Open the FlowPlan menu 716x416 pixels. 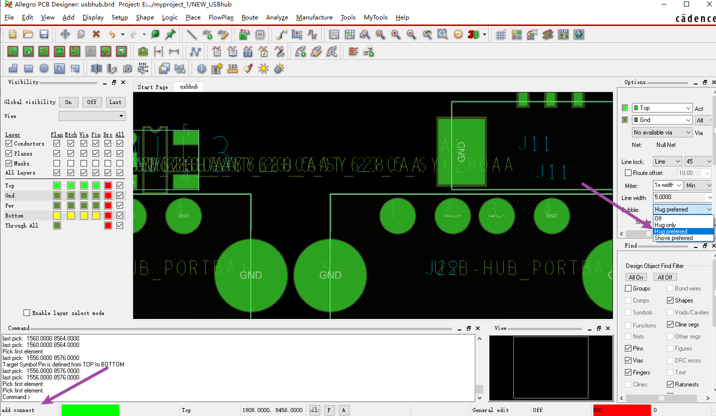(x=221, y=17)
